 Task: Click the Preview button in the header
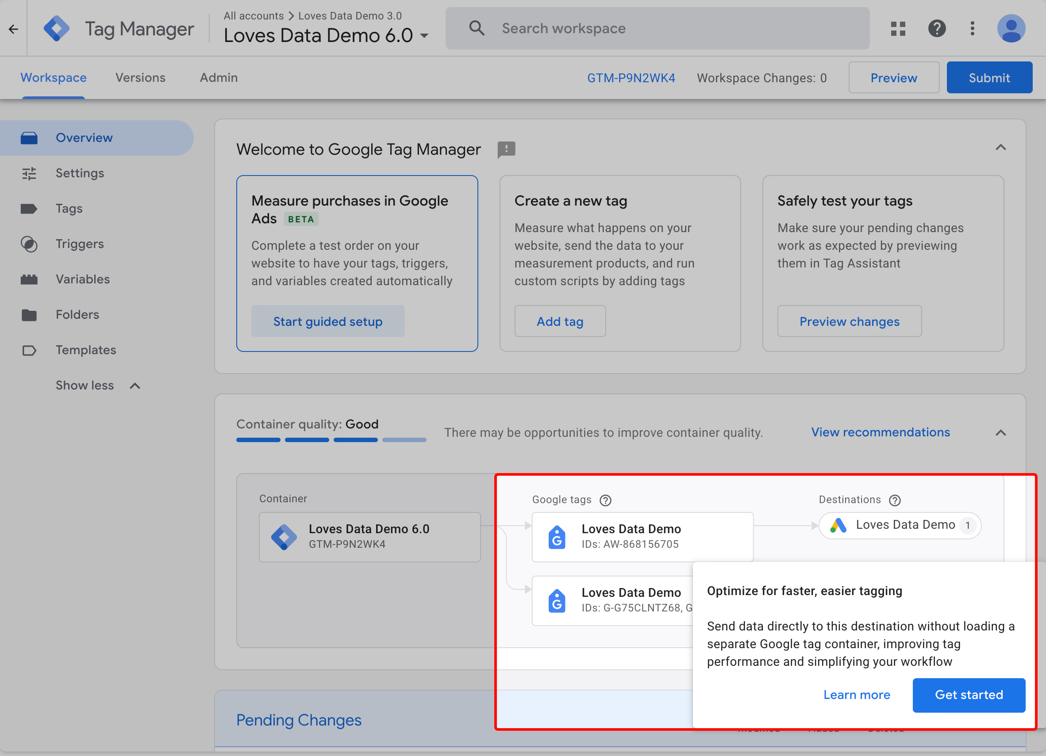(894, 78)
